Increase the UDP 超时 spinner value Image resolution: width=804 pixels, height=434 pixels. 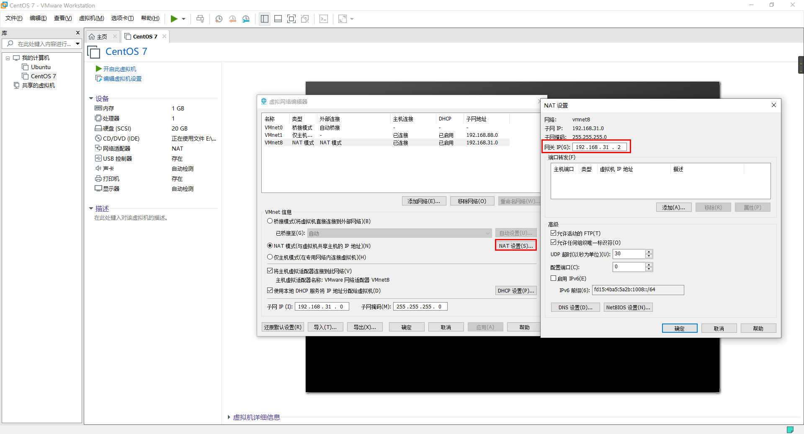[x=649, y=252]
